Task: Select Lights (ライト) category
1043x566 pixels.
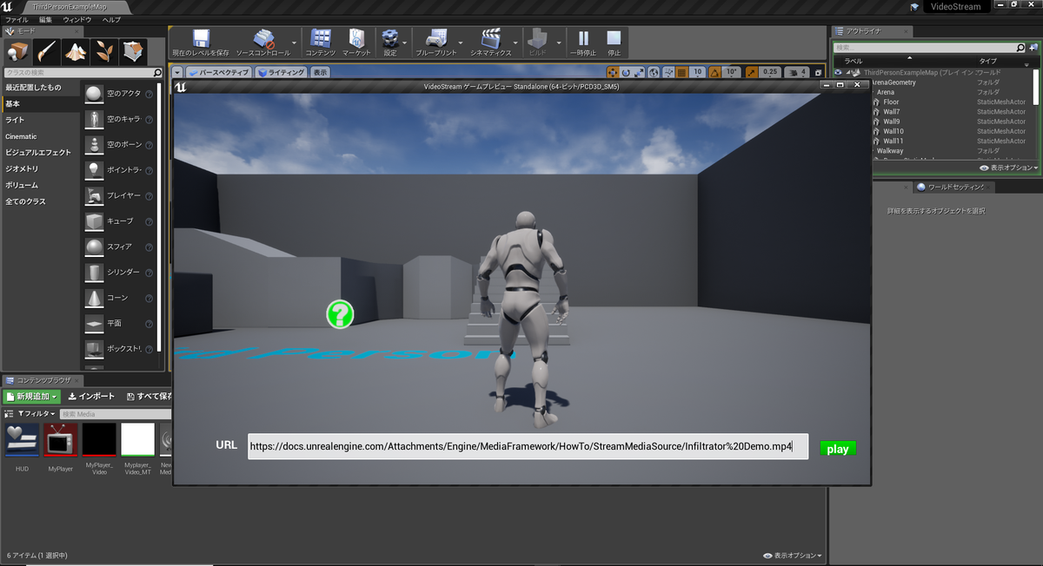Action: click(x=40, y=120)
